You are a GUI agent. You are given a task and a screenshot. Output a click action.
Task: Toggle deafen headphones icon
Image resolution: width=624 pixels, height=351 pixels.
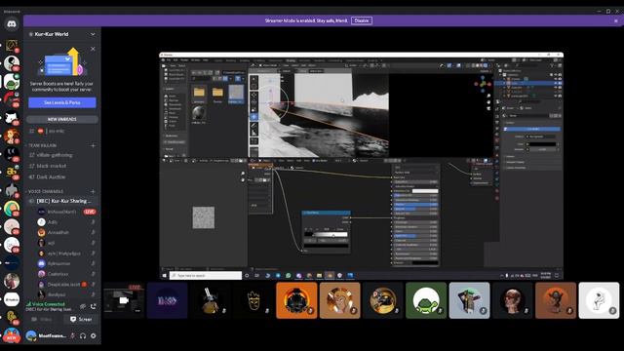click(x=83, y=335)
